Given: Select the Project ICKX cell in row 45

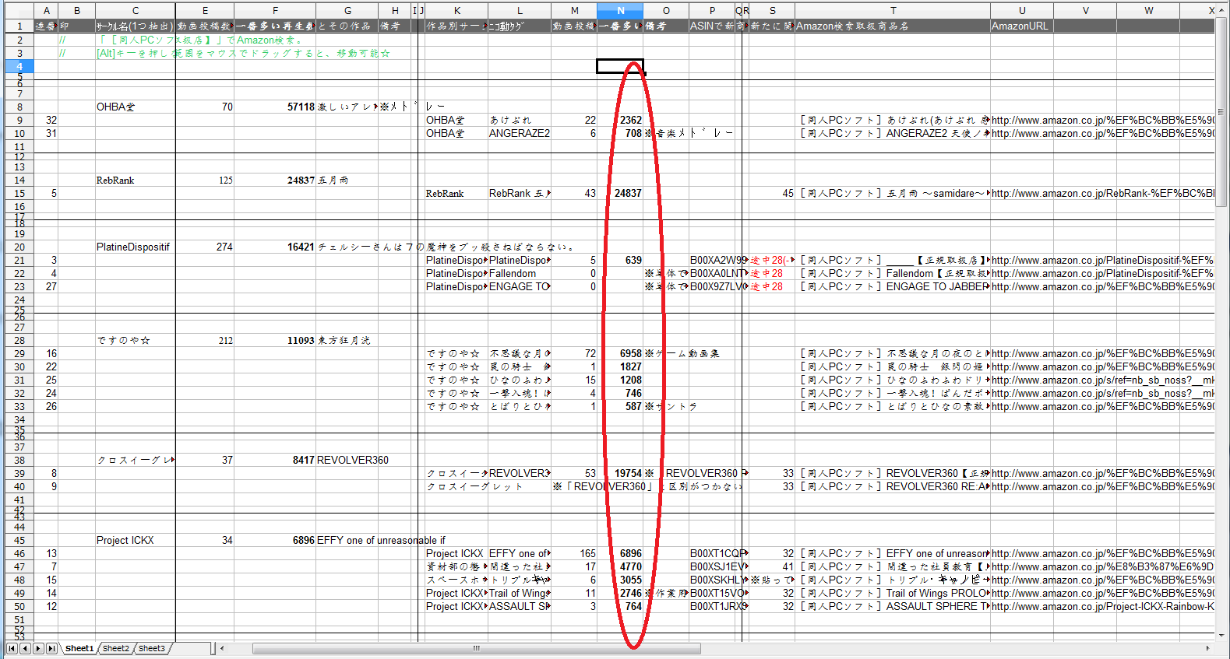Looking at the screenshot, I should [136, 540].
